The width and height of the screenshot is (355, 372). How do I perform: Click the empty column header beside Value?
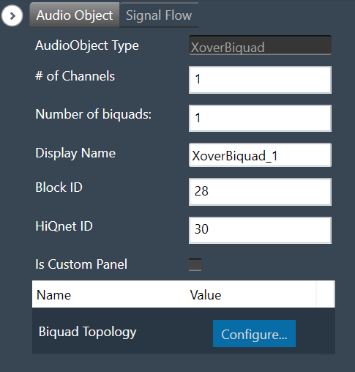326,294
